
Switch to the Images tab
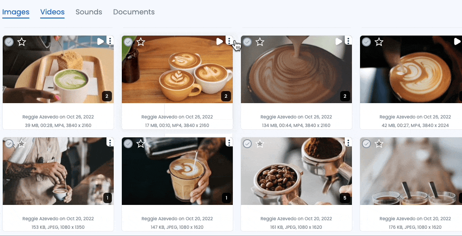pyautogui.click(x=16, y=12)
